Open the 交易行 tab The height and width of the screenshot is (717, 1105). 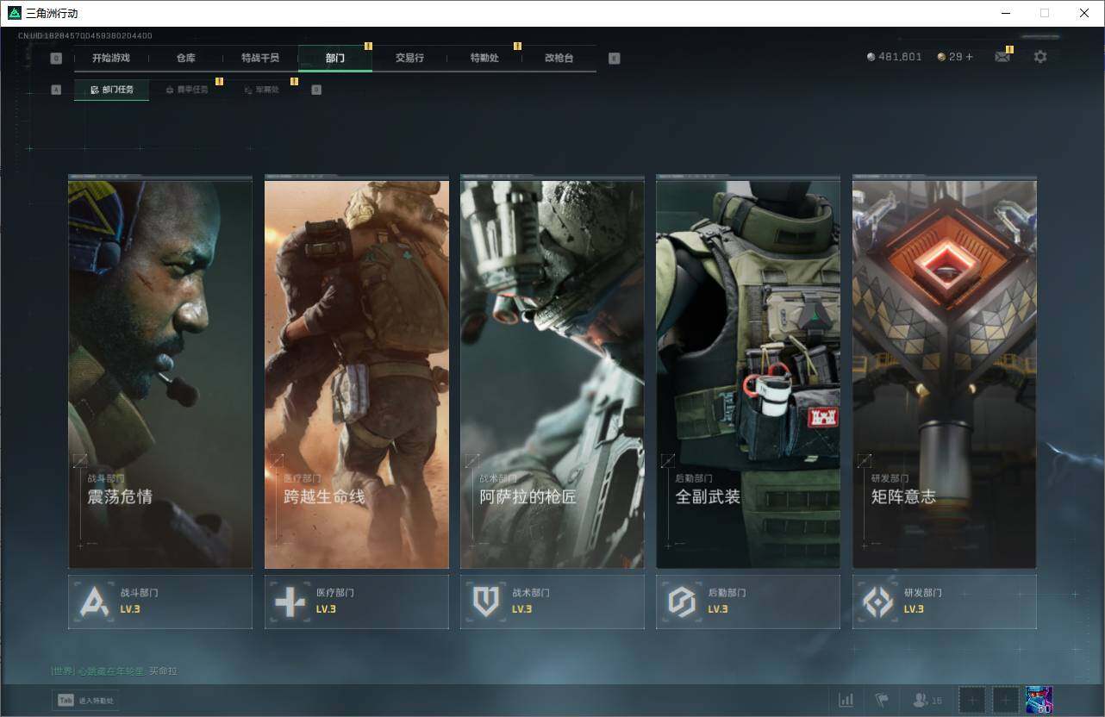click(x=409, y=58)
